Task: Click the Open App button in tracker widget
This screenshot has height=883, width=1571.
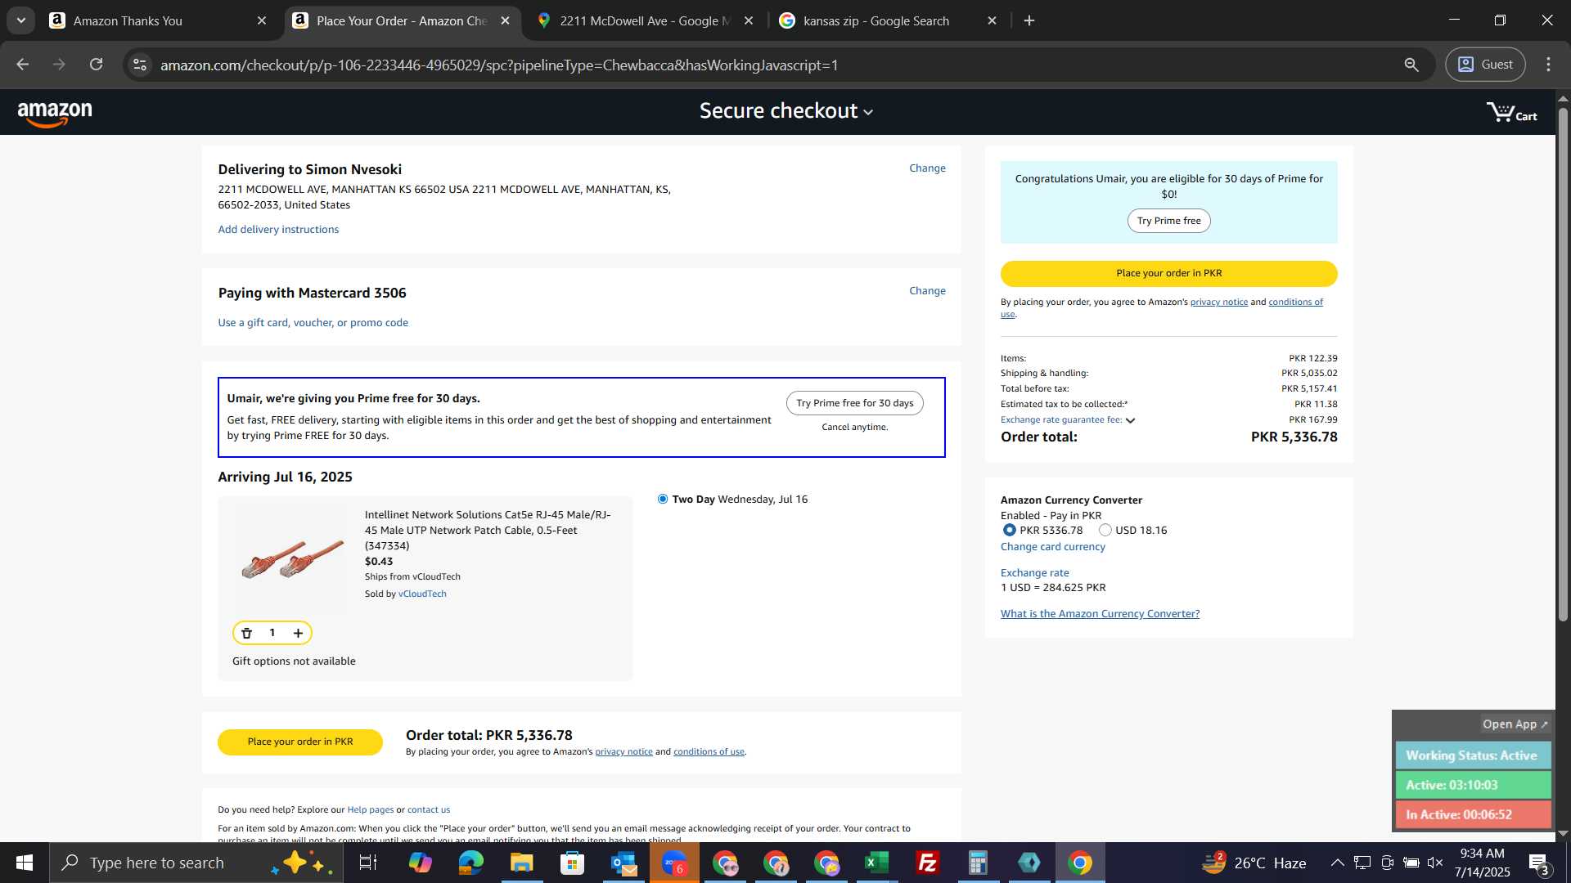Action: point(1515,724)
